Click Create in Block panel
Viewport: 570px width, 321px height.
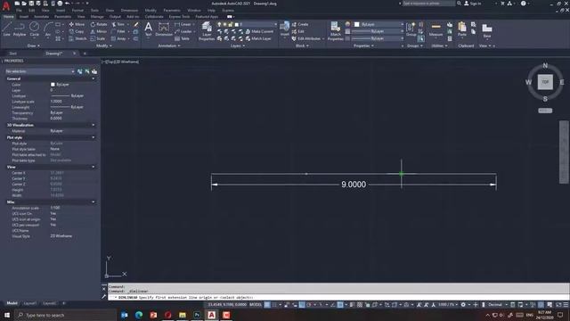(300, 24)
